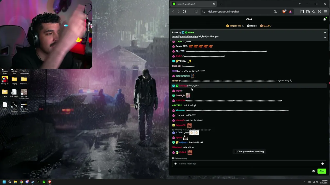Select the Among Us desktop shortcut

(5, 80)
